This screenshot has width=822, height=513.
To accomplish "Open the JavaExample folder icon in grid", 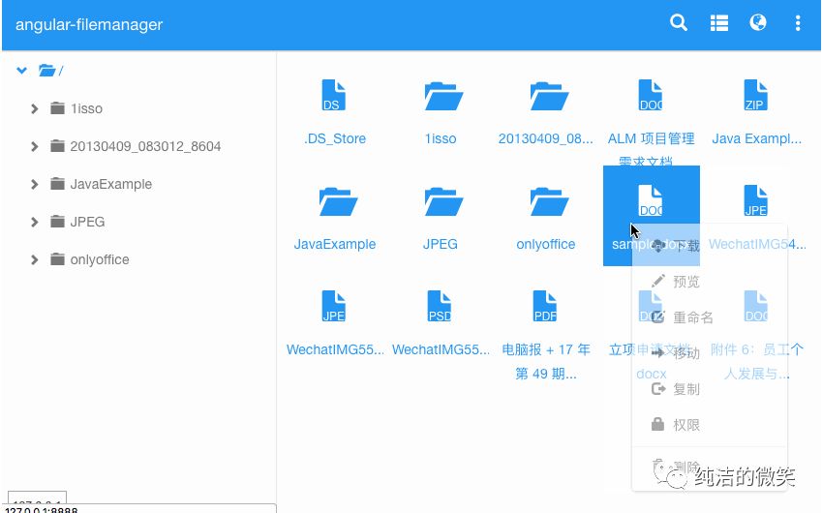I will (338, 201).
